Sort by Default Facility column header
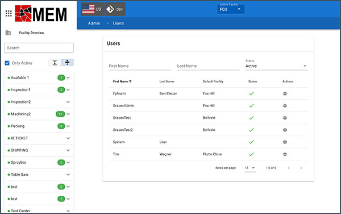Viewport: 341px width, 214px height. point(213,81)
